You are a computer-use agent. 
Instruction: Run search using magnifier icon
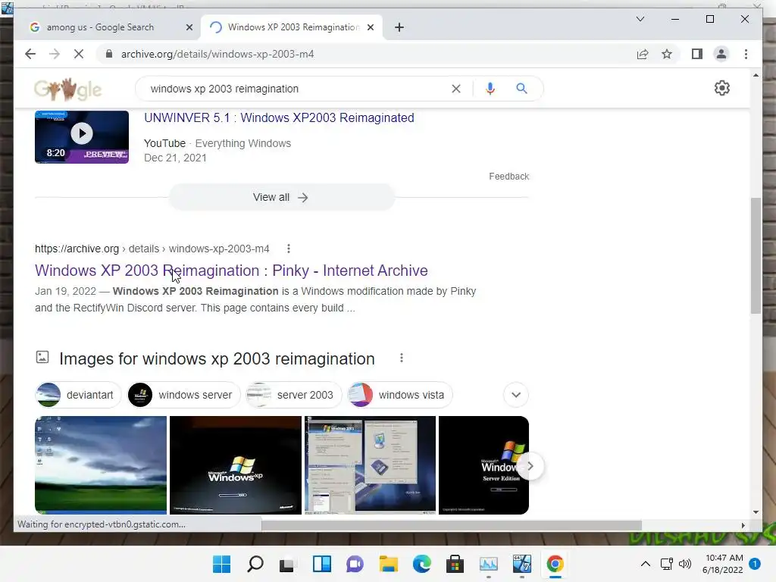click(521, 89)
